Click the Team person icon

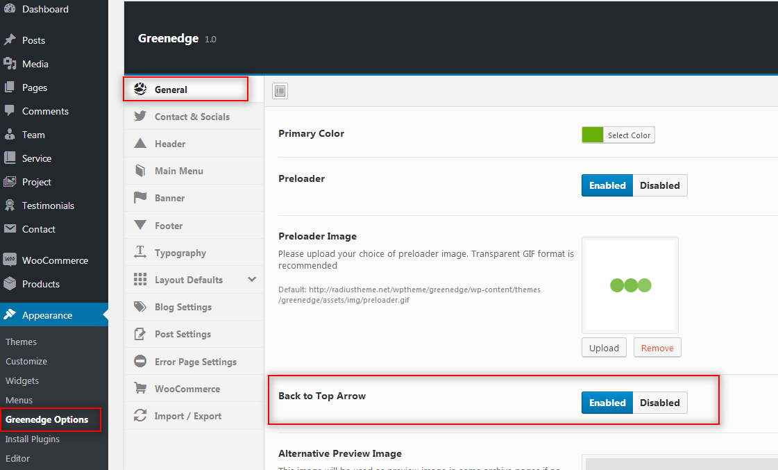tap(10, 135)
